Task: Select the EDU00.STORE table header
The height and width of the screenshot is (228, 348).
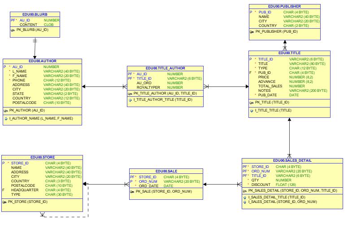Action: [x=42, y=157]
